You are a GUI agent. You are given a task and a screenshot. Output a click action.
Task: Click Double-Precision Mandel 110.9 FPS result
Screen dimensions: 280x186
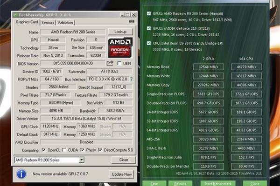coord(209,166)
